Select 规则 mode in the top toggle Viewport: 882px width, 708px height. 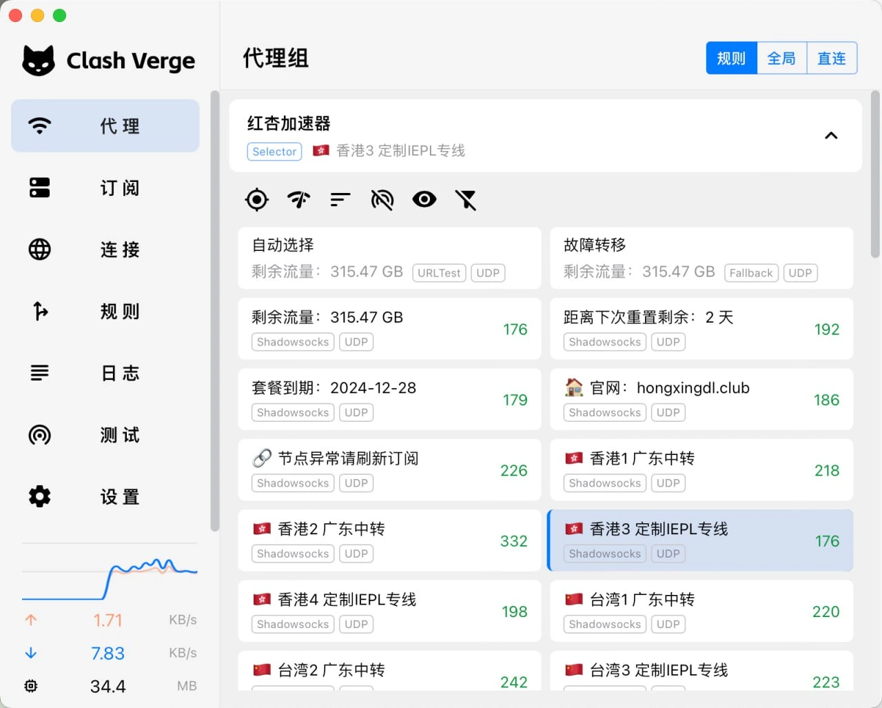(x=731, y=59)
